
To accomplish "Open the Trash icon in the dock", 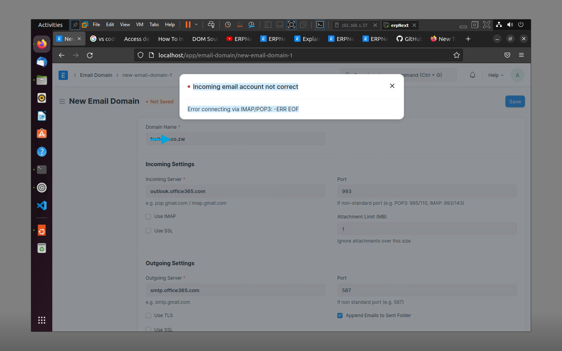I will (42, 248).
